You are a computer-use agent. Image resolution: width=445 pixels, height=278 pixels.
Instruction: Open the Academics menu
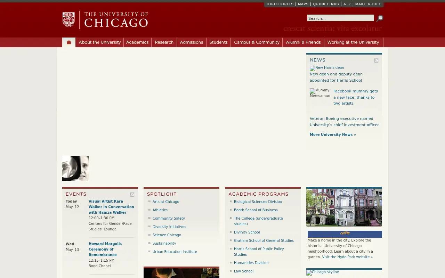coord(137,42)
